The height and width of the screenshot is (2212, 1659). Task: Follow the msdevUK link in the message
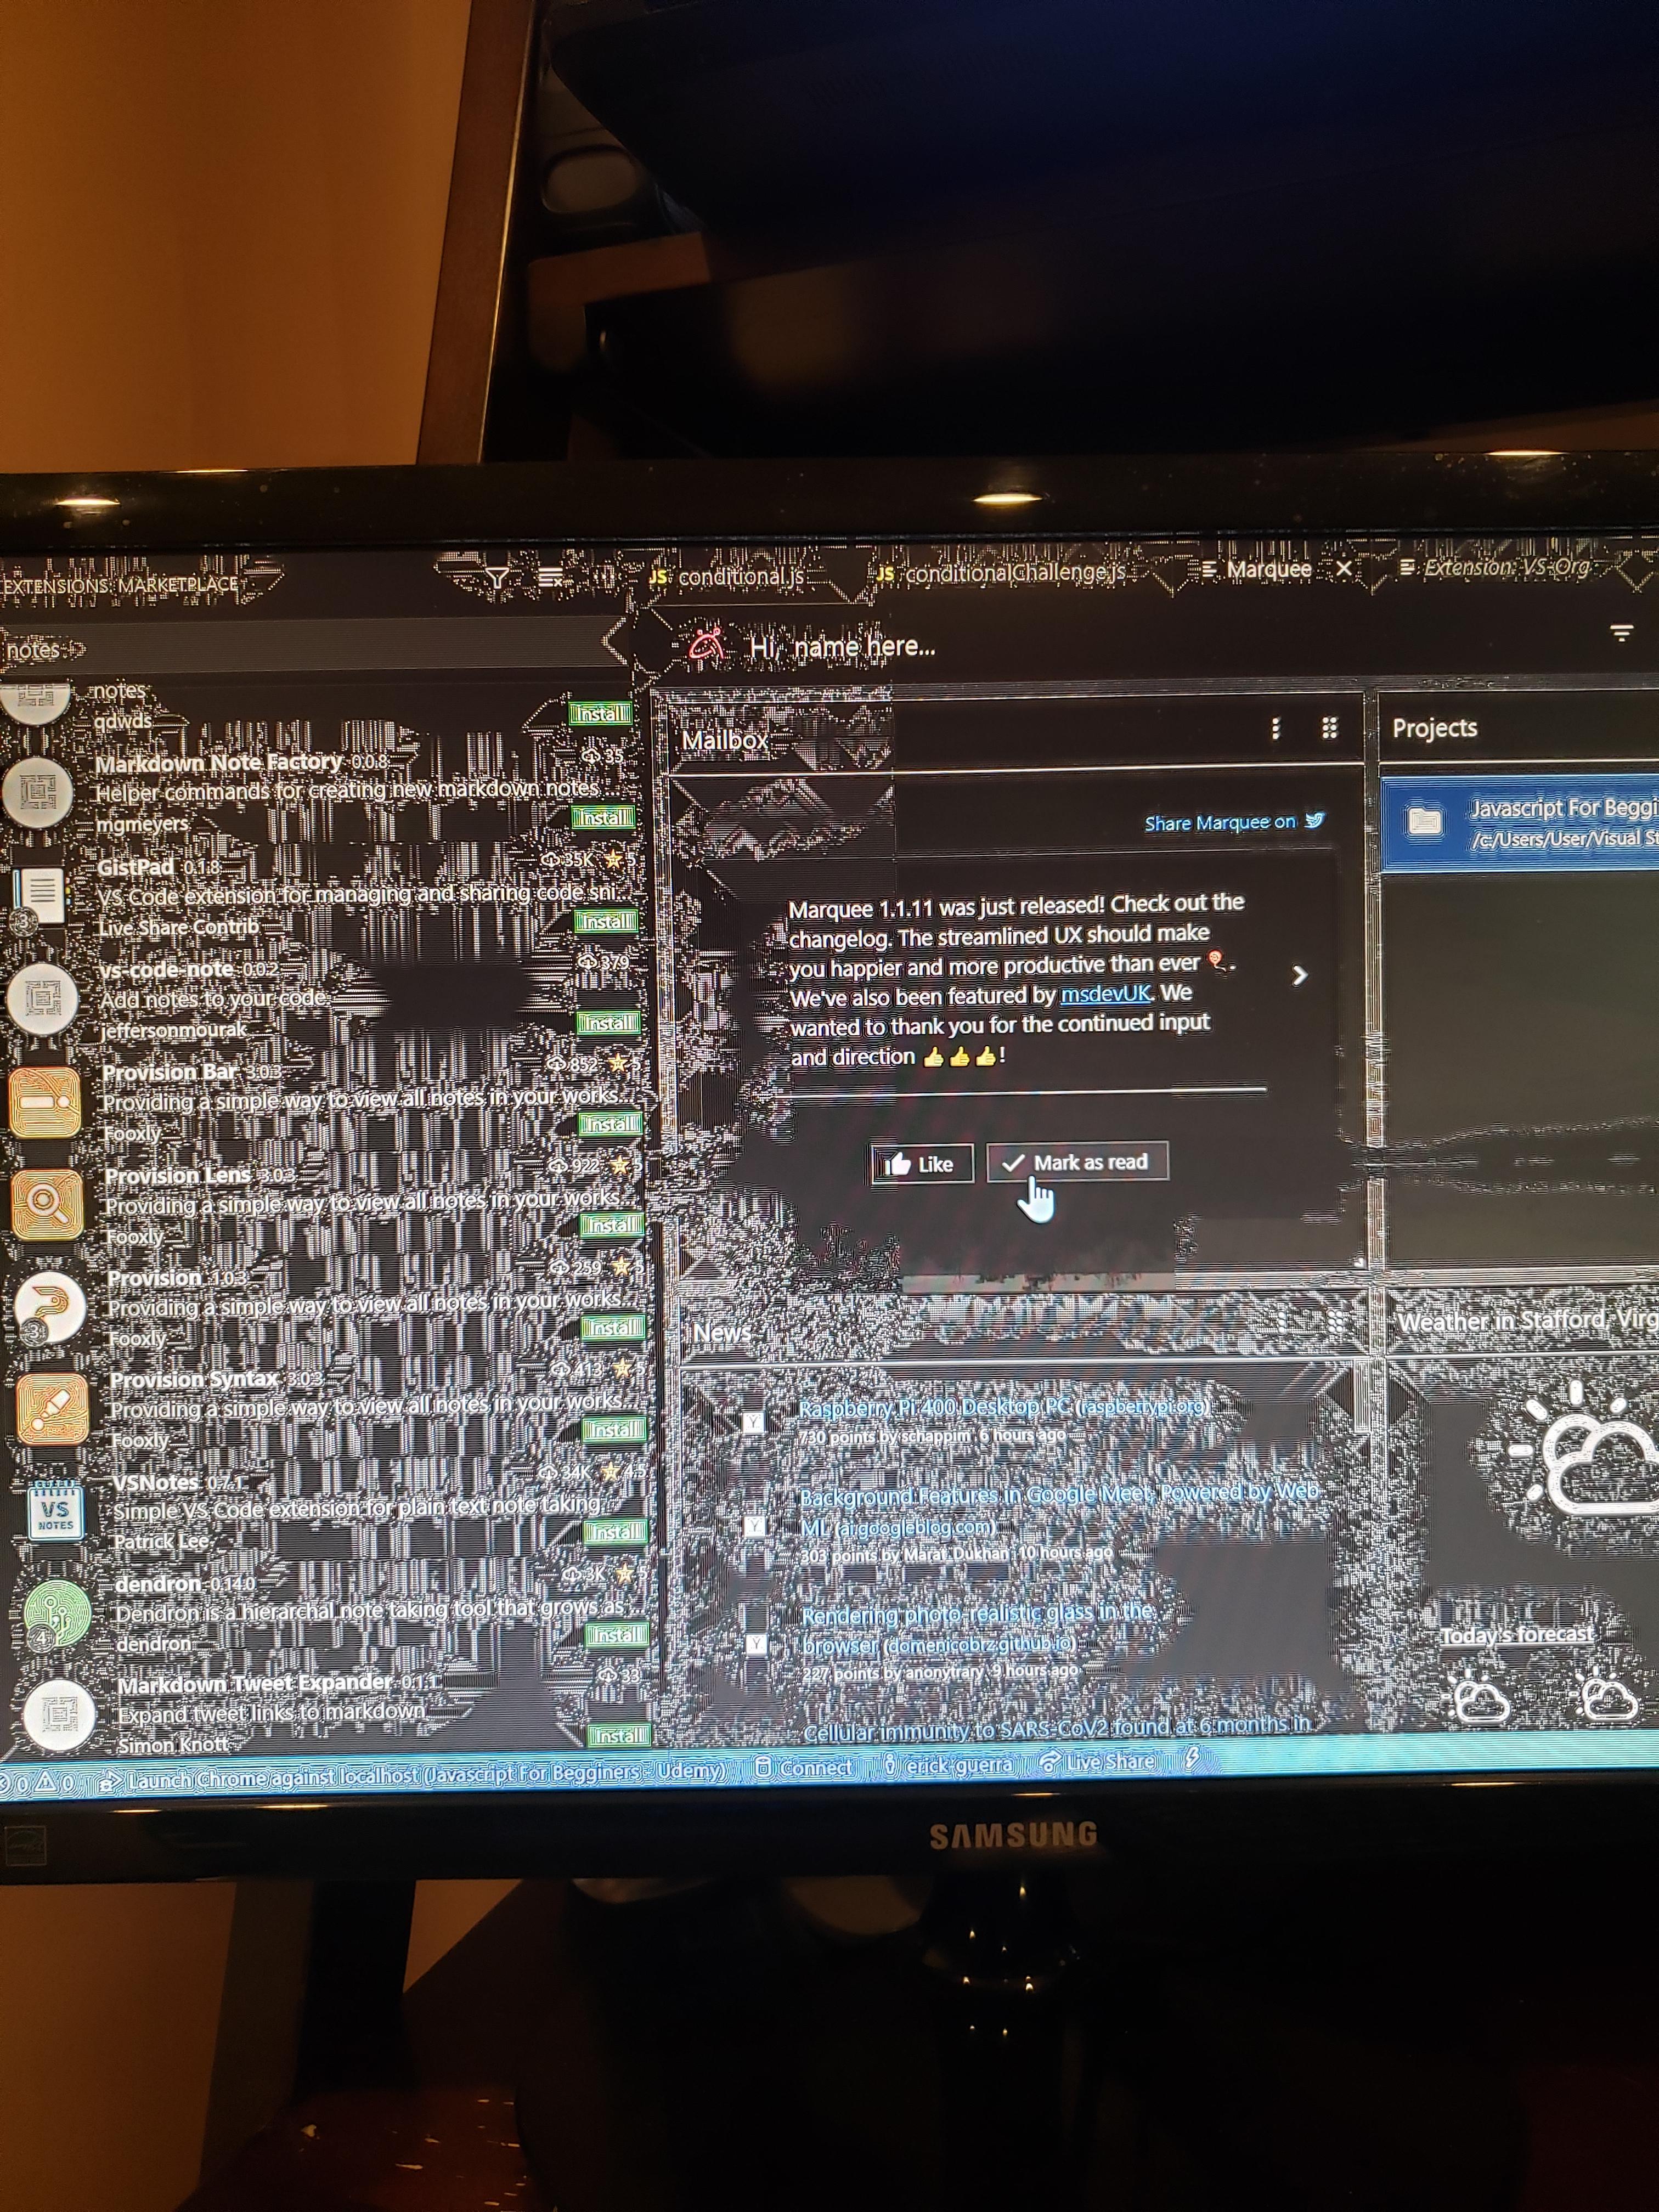coord(1105,994)
